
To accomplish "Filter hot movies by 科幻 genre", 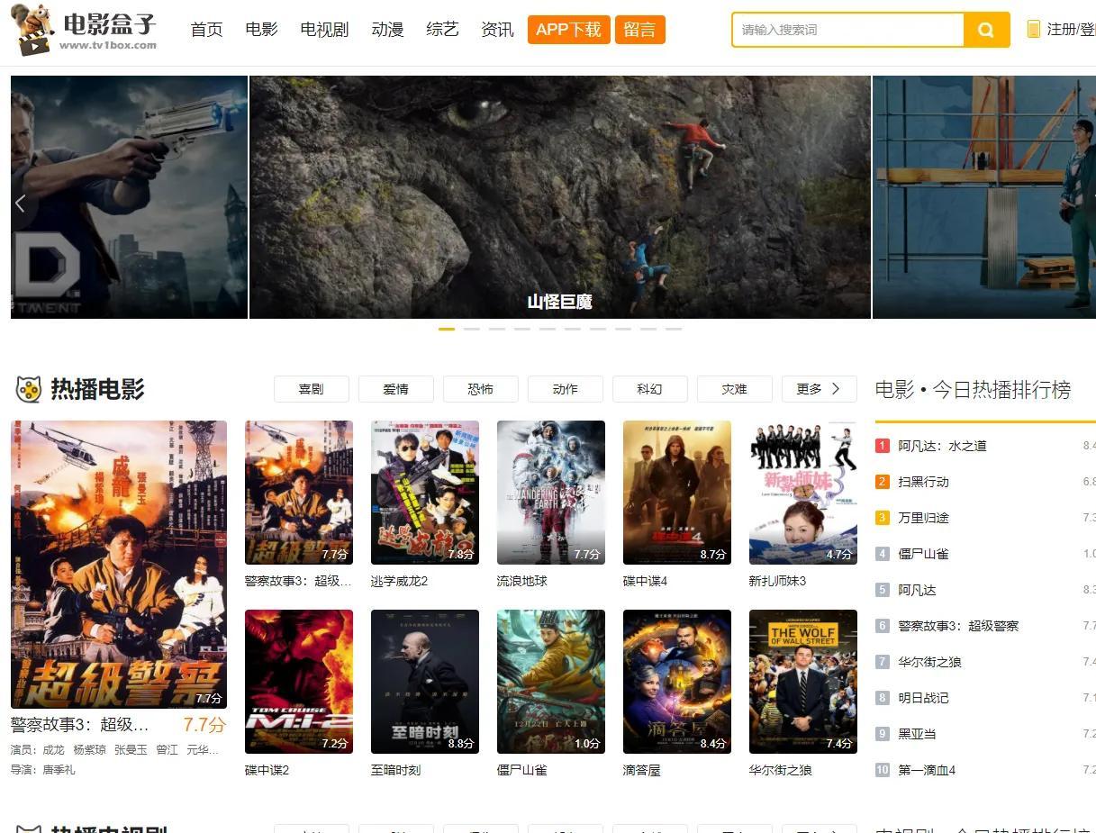I will 649,389.
